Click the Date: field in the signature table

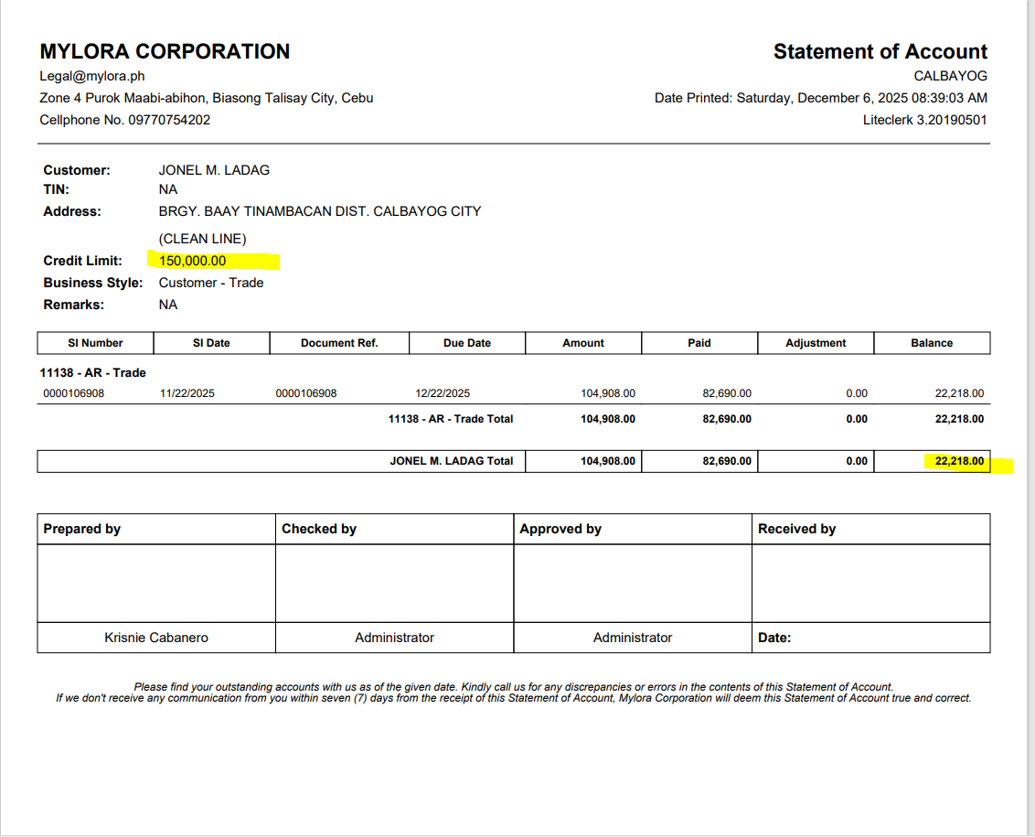774,638
